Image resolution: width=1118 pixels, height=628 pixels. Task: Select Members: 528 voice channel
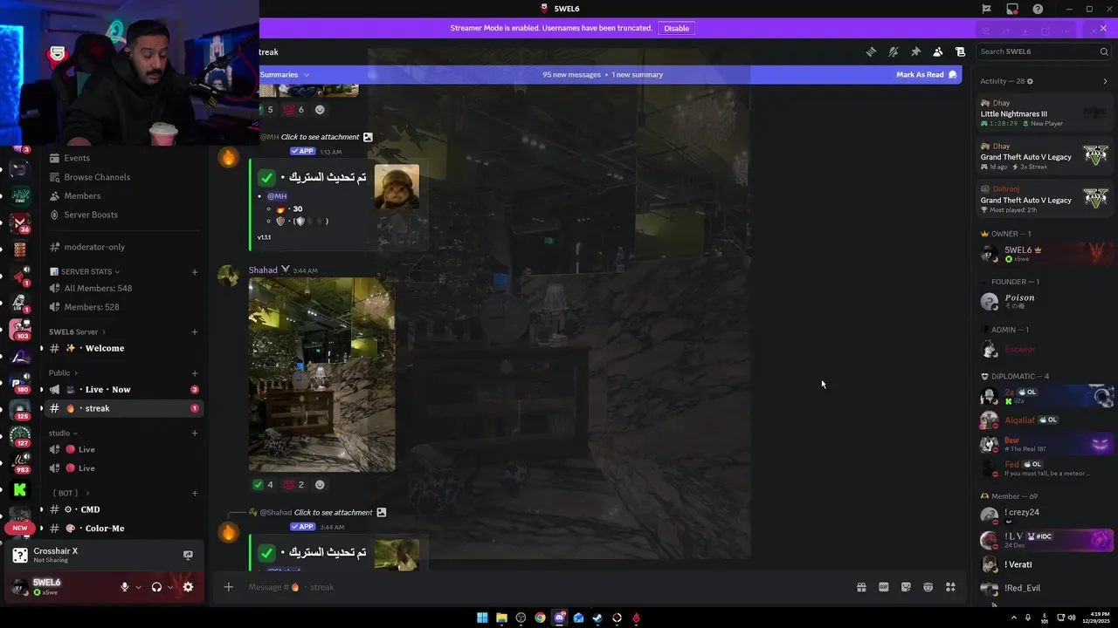tap(92, 307)
